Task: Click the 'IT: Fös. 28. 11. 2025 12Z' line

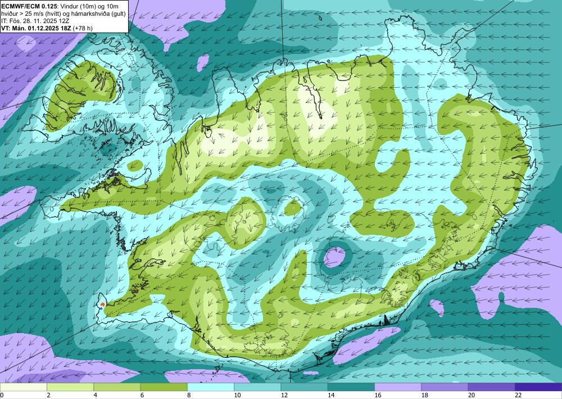Action: pyautogui.click(x=35, y=20)
